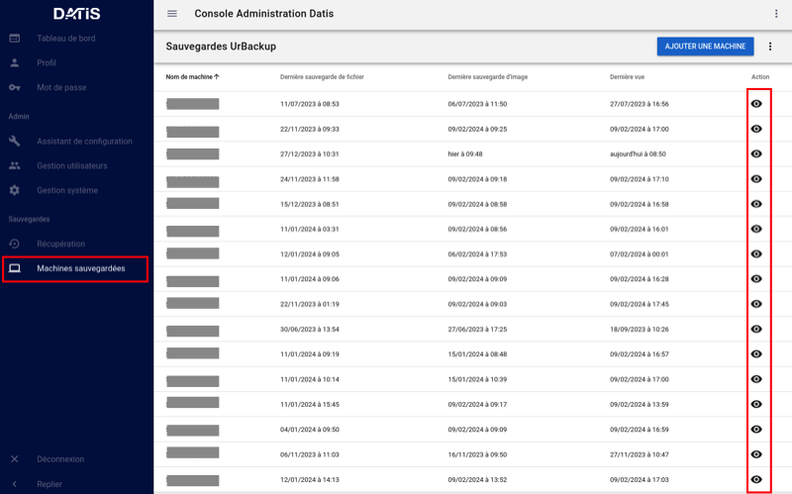View machine with file backup 24/11/2023 à 11:58
This screenshot has width=792, height=494.
(x=756, y=179)
